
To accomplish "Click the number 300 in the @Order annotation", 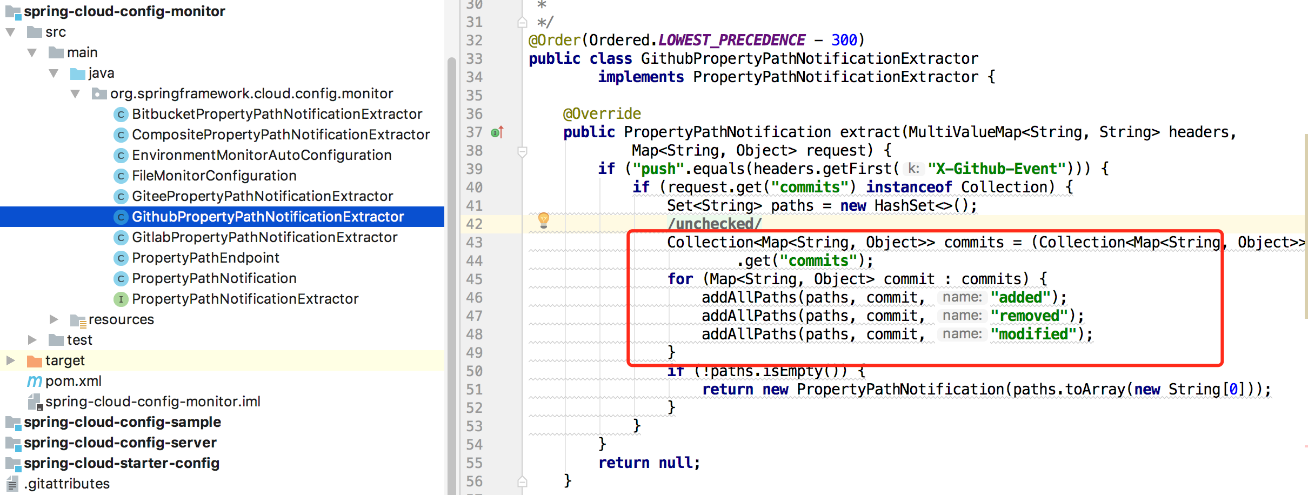I will (844, 41).
